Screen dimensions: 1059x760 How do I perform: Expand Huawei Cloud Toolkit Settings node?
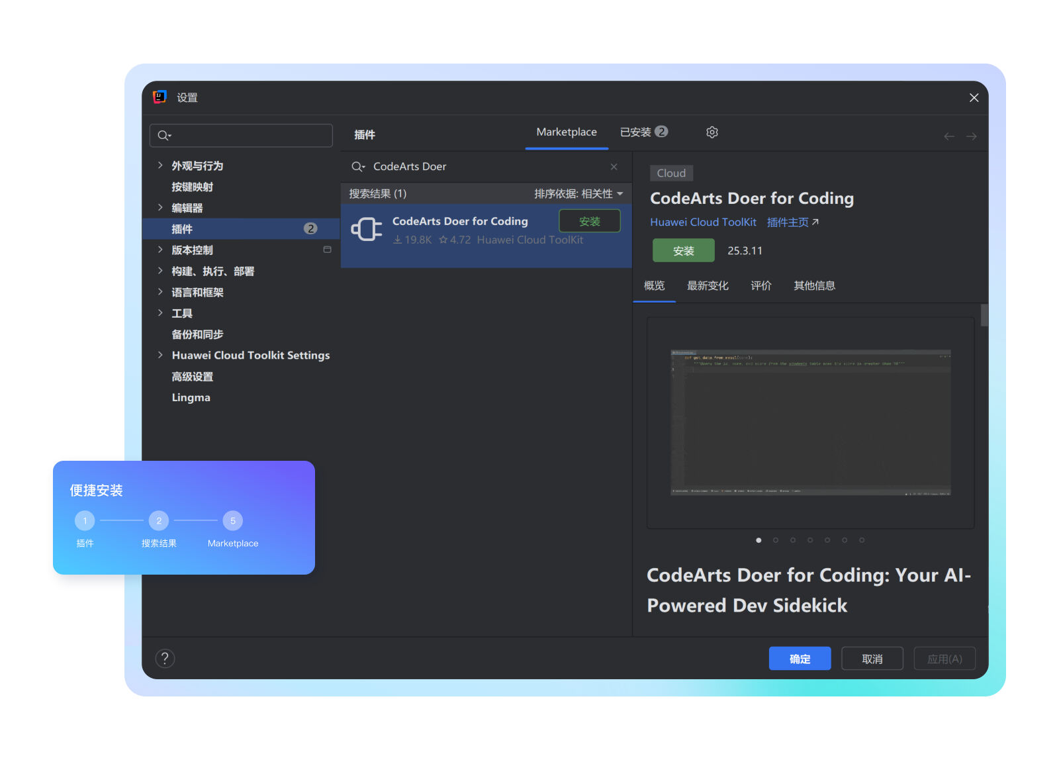(160, 356)
